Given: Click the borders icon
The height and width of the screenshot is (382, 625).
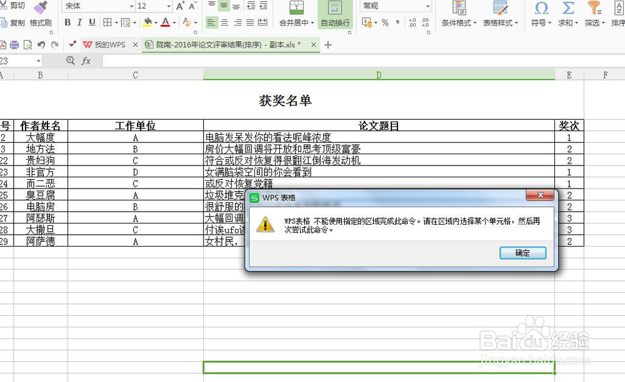Looking at the screenshot, I should pos(107,22).
